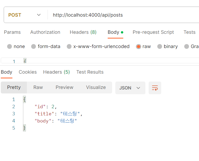Viewport: 199px width, 161px height.
Task: View the Test Results tab
Action: coord(90,72)
